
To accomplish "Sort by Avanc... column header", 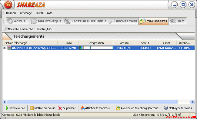I will point(185,43).
